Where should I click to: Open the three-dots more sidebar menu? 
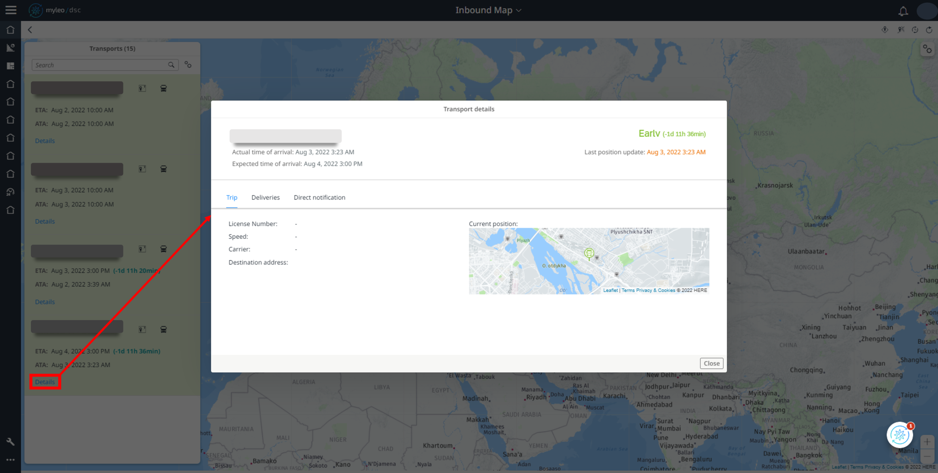[x=10, y=460]
